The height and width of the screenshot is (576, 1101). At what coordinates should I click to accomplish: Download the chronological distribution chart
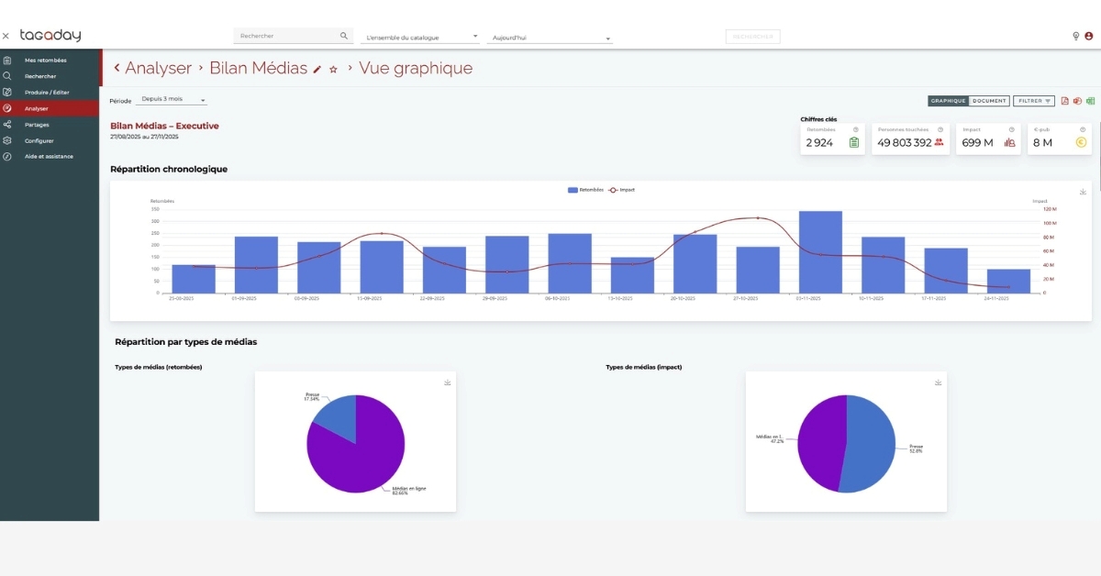coord(1084,192)
